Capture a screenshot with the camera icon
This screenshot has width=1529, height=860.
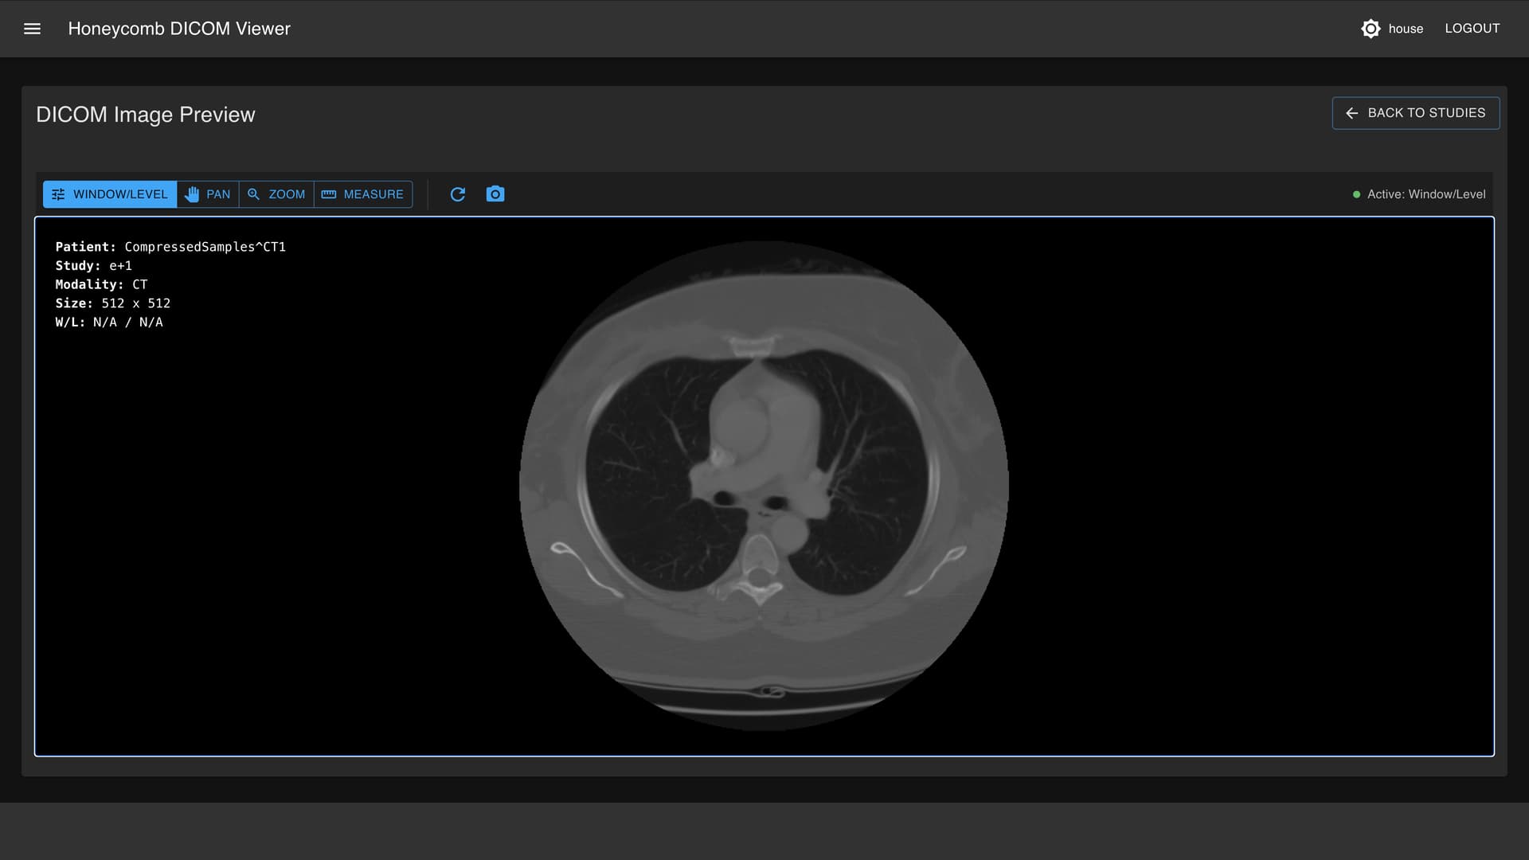[x=495, y=194]
